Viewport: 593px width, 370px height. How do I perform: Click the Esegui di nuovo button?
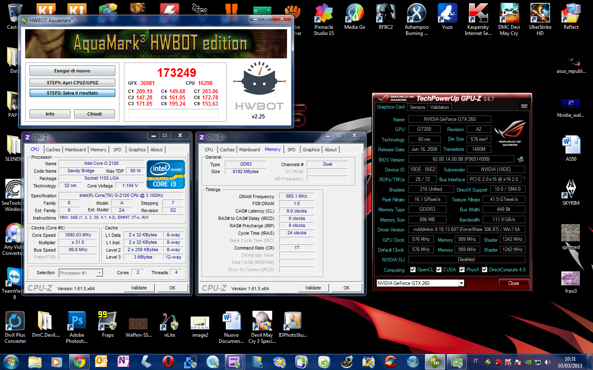click(72, 71)
